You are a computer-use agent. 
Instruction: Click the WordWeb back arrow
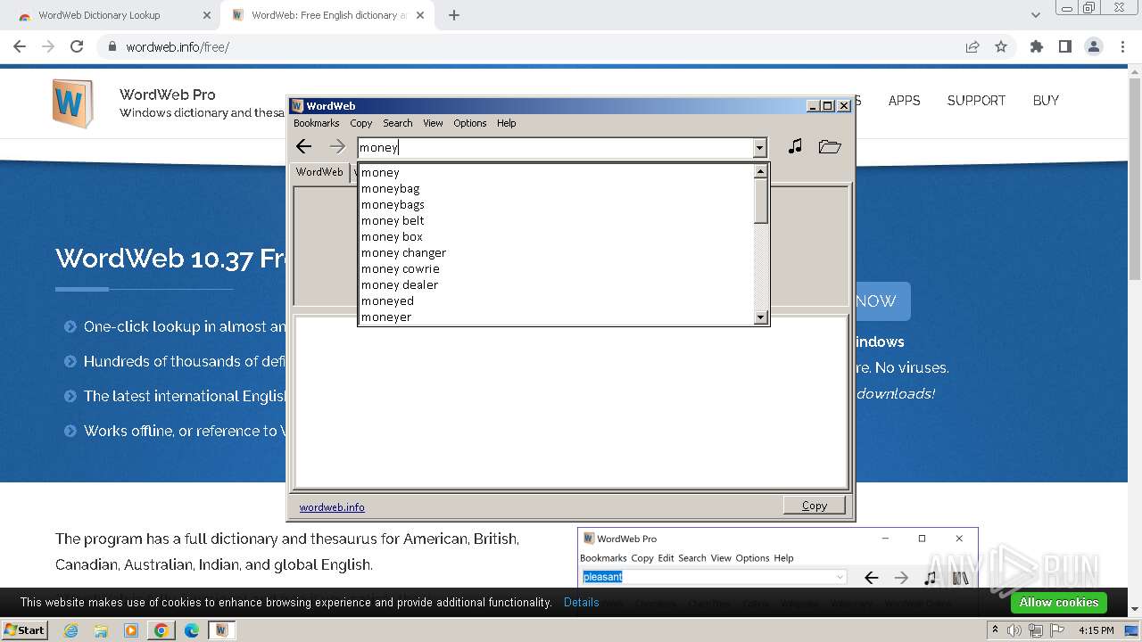pos(304,146)
